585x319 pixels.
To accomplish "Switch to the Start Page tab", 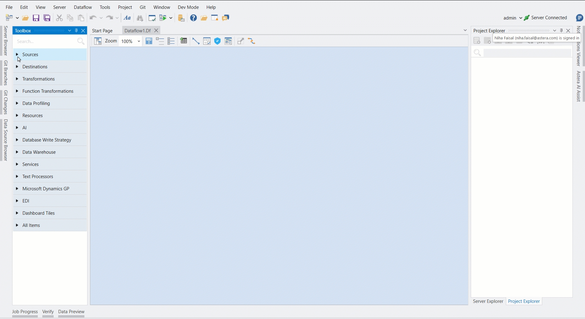I will [x=102, y=30].
